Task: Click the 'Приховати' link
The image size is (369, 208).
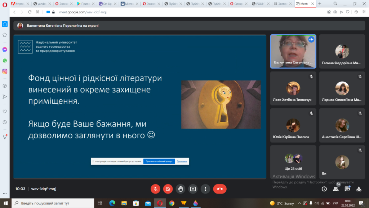Action: pyautogui.click(x=182, y=161)
